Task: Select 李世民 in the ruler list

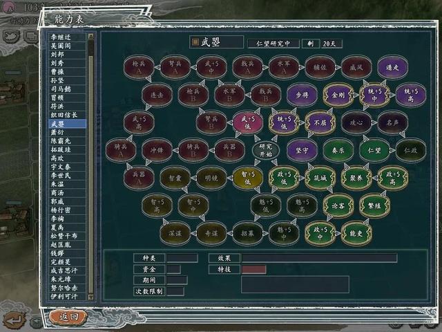Action: point(67,175)
